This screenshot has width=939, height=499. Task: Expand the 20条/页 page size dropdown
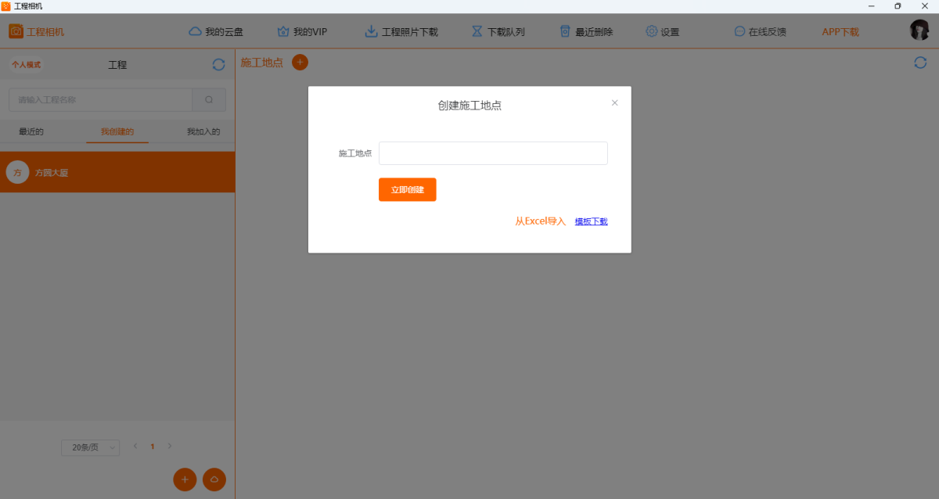pyautogui.click(x=90, y=447)
